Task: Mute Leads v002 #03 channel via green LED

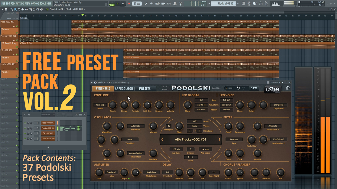Action: (x=25, y=138)
